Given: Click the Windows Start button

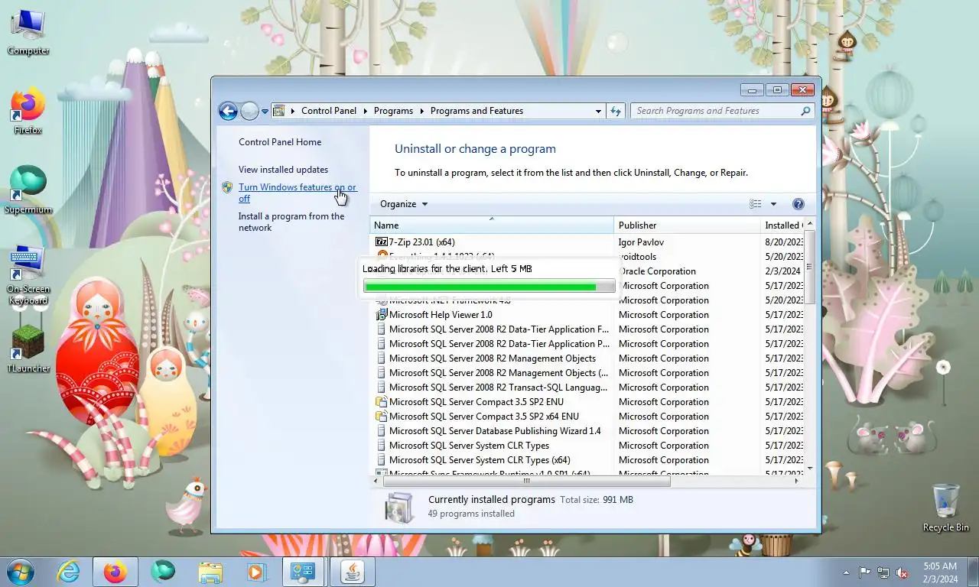Looking at the screenshot, I should pos(21,571).
